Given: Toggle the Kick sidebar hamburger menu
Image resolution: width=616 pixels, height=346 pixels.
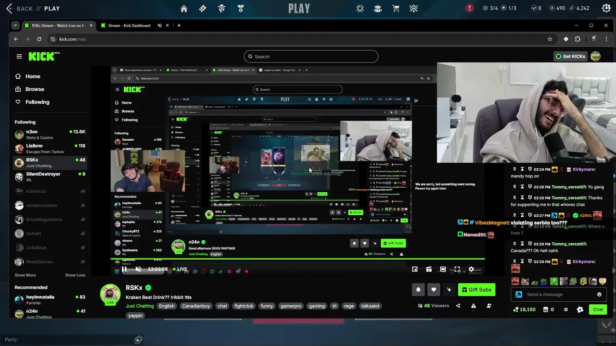Looking at the screenshot, I should pos(19,56).
